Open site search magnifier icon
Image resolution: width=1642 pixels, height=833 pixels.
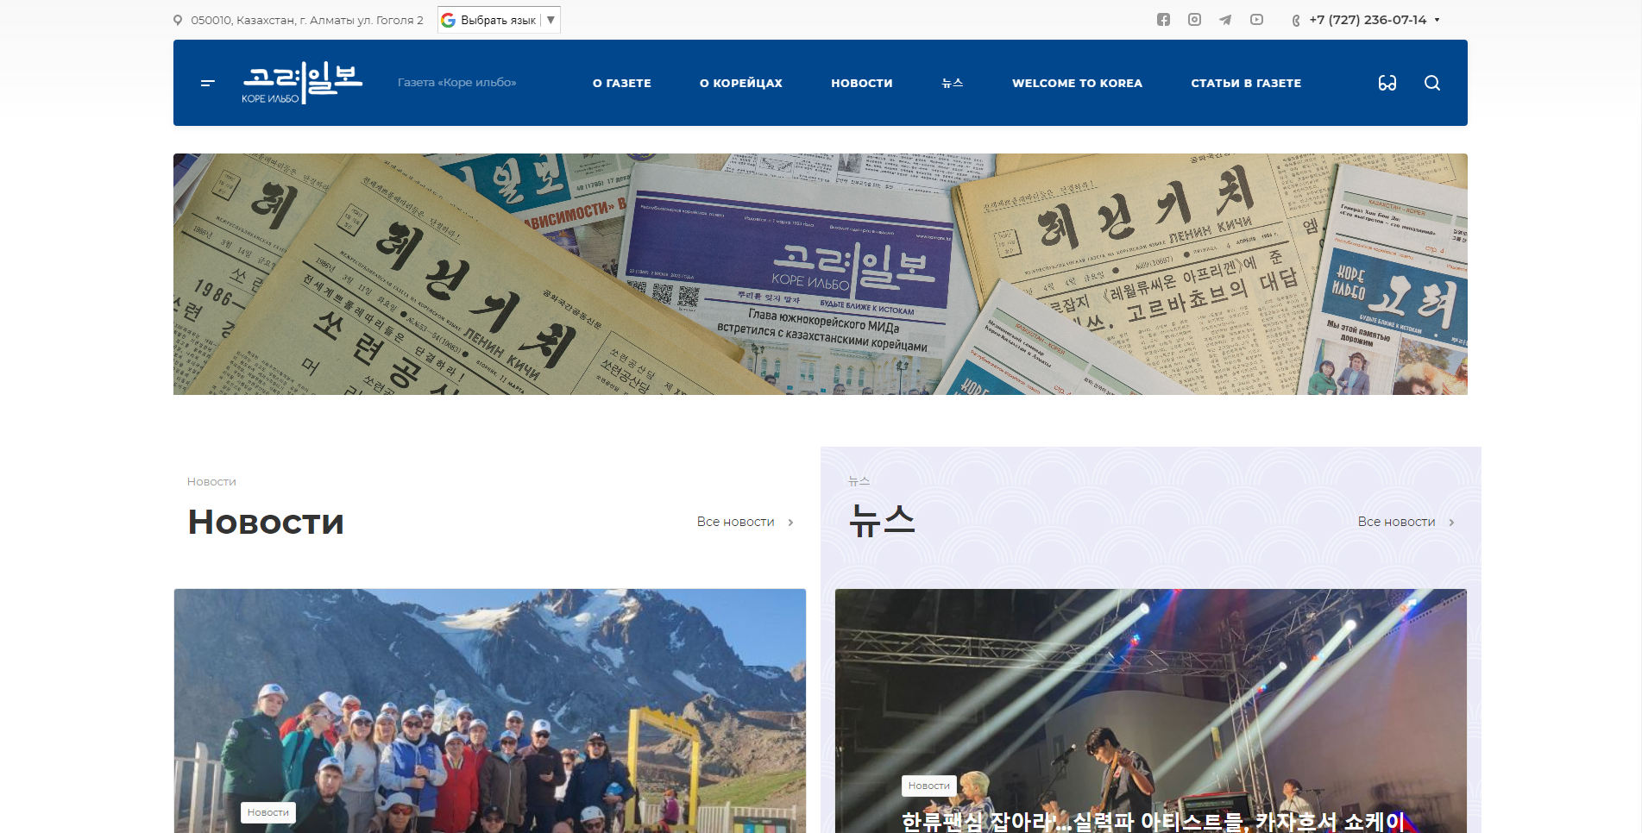tap(1432, 83)
